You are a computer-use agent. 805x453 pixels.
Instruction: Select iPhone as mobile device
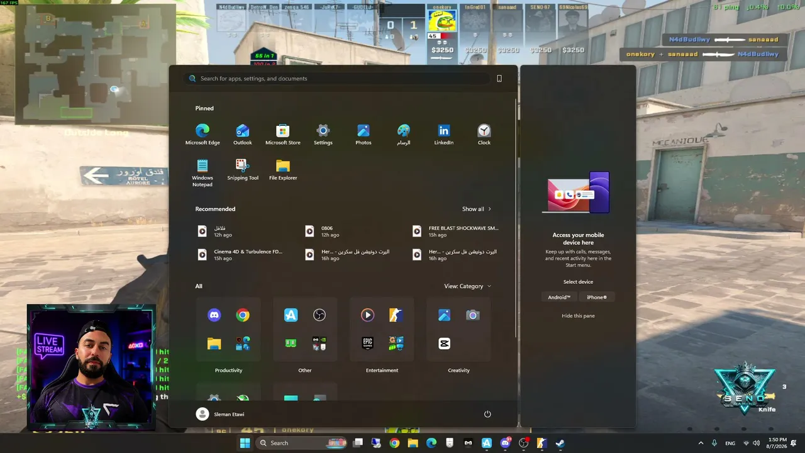point(597,297)
